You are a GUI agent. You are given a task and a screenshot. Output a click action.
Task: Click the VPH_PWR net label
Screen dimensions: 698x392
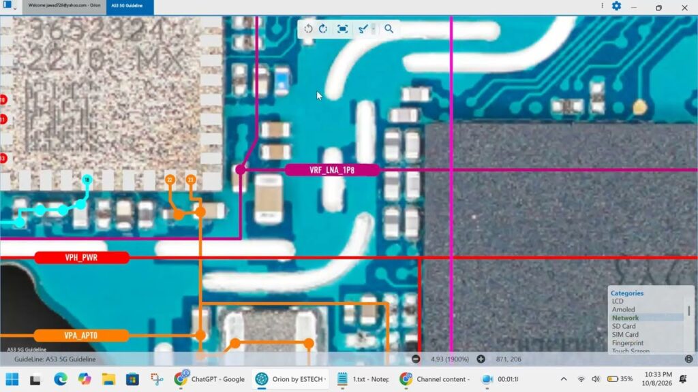pos(82,257)
